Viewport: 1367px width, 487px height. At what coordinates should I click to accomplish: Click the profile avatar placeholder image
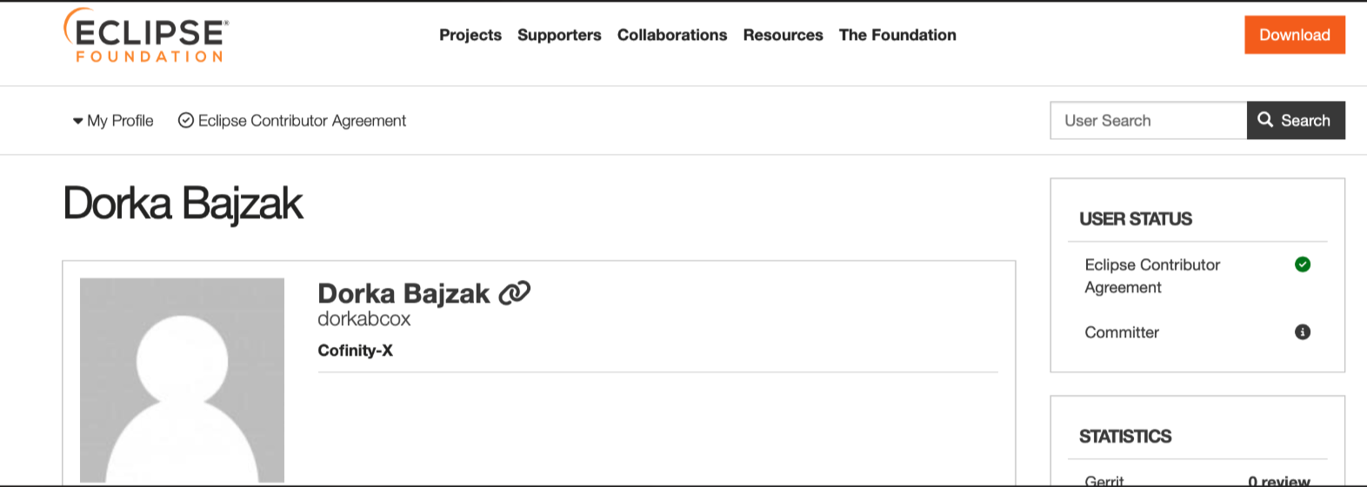[182, 380]
